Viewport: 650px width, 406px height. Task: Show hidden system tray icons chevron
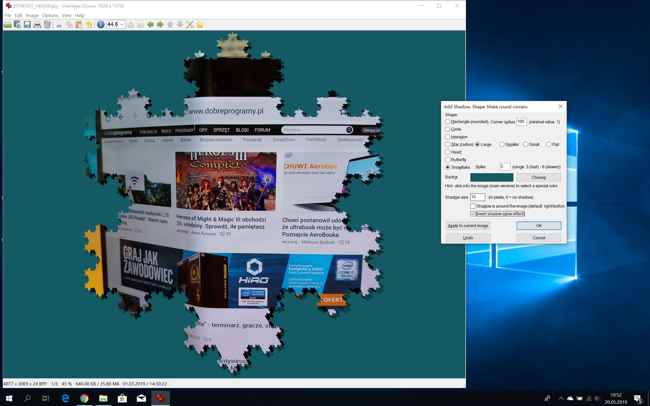click(x=561, y=398)
